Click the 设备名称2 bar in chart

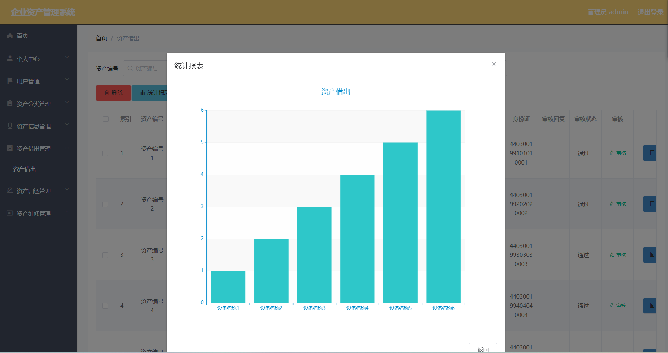pyautogui.click(x=271, y=271)
